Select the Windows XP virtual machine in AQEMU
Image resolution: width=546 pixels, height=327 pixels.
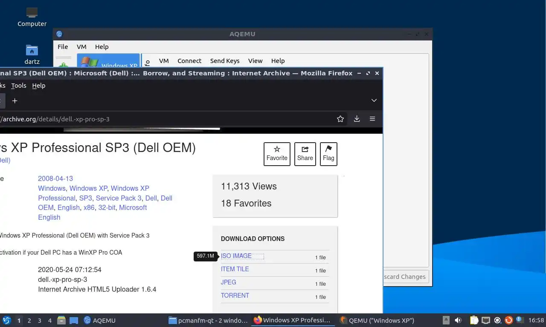click(108, 60)
